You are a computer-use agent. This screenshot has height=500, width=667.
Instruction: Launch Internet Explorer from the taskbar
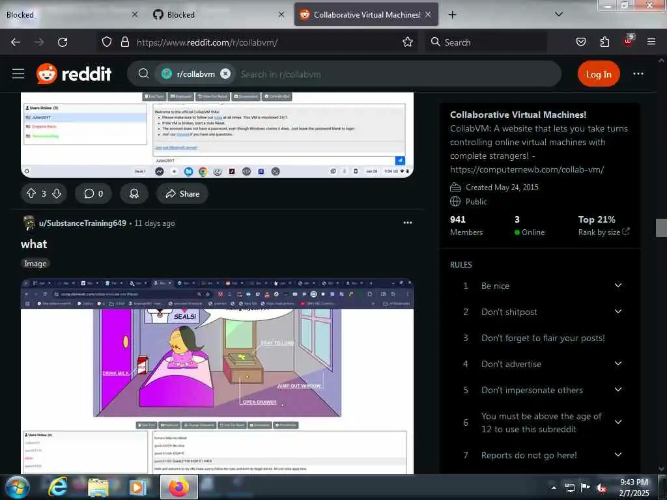[57, 487]
